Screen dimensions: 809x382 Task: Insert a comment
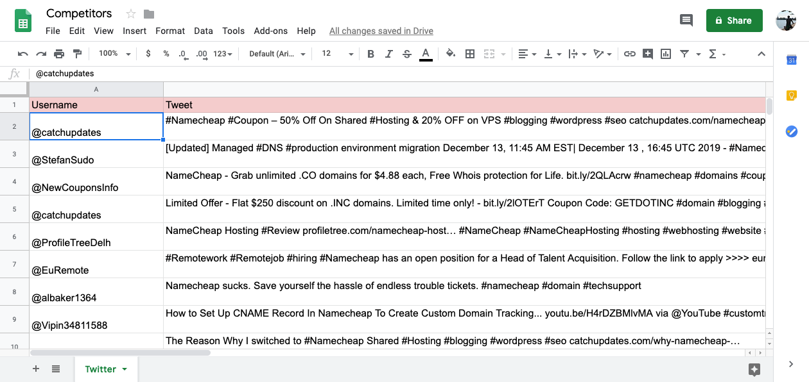[648, 54]
